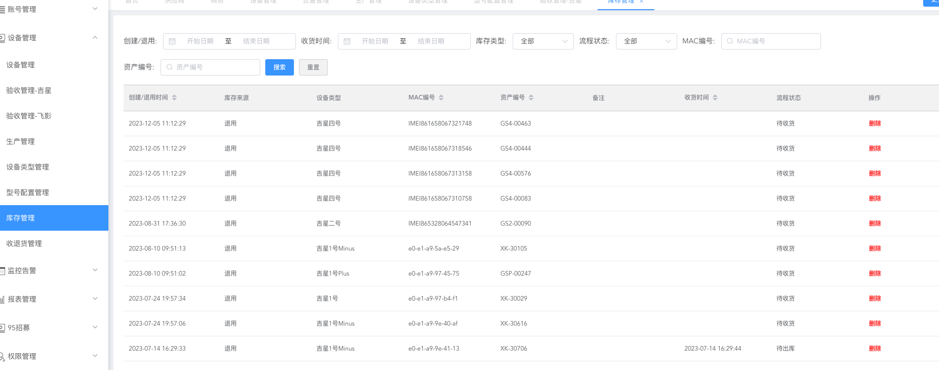The width and height of the screenshot is (939, 370).
Task: Click device type cell 吉星1号Plus
Action: tap(333, 274)
